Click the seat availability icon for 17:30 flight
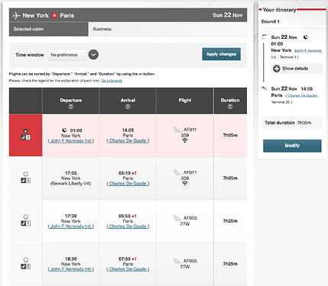This screenshot has height=286, width=328. click(25, 223)
